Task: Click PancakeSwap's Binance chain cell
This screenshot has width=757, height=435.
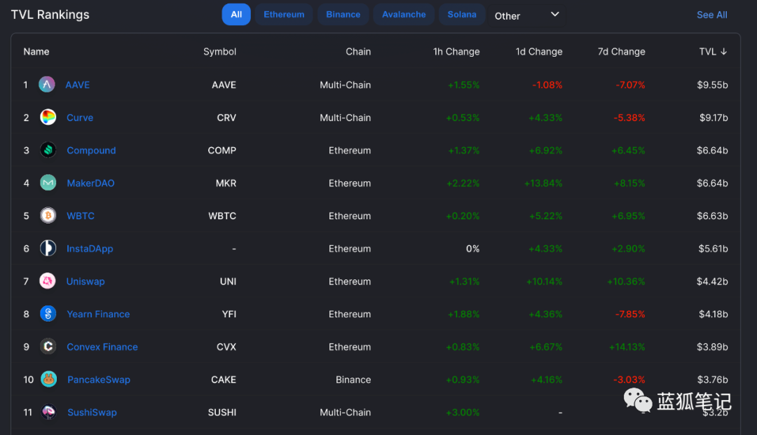Action: tap(353, 380)
